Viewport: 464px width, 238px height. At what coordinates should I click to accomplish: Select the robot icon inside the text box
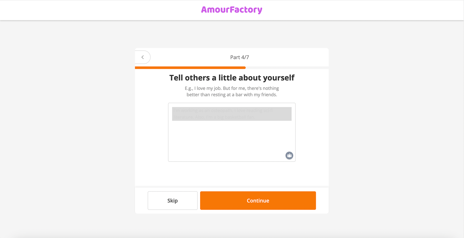289,155
